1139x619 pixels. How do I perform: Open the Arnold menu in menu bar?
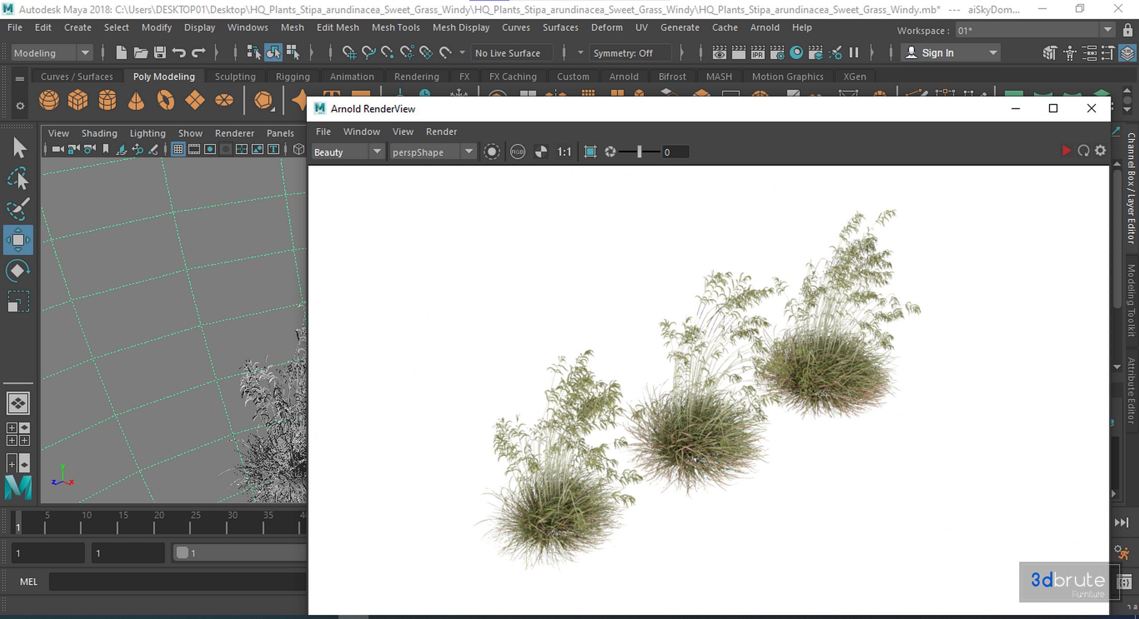(764, 27)
